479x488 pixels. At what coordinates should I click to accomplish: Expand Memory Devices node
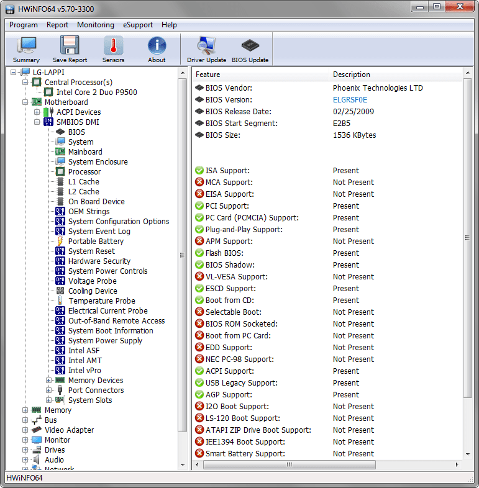click(49, 381)
